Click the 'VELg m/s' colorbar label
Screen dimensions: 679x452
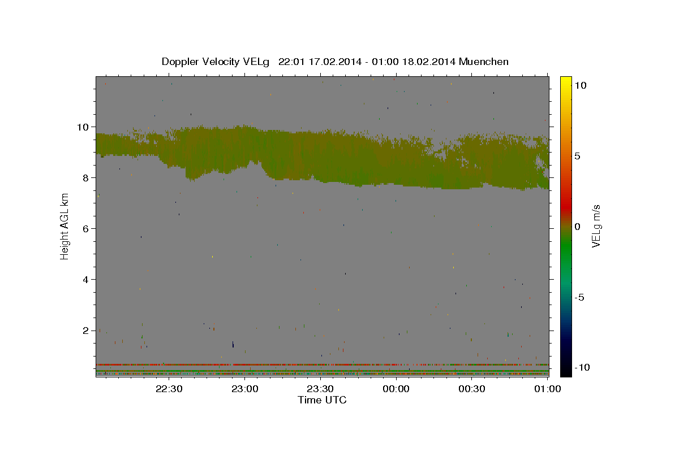tap(596, 226)
